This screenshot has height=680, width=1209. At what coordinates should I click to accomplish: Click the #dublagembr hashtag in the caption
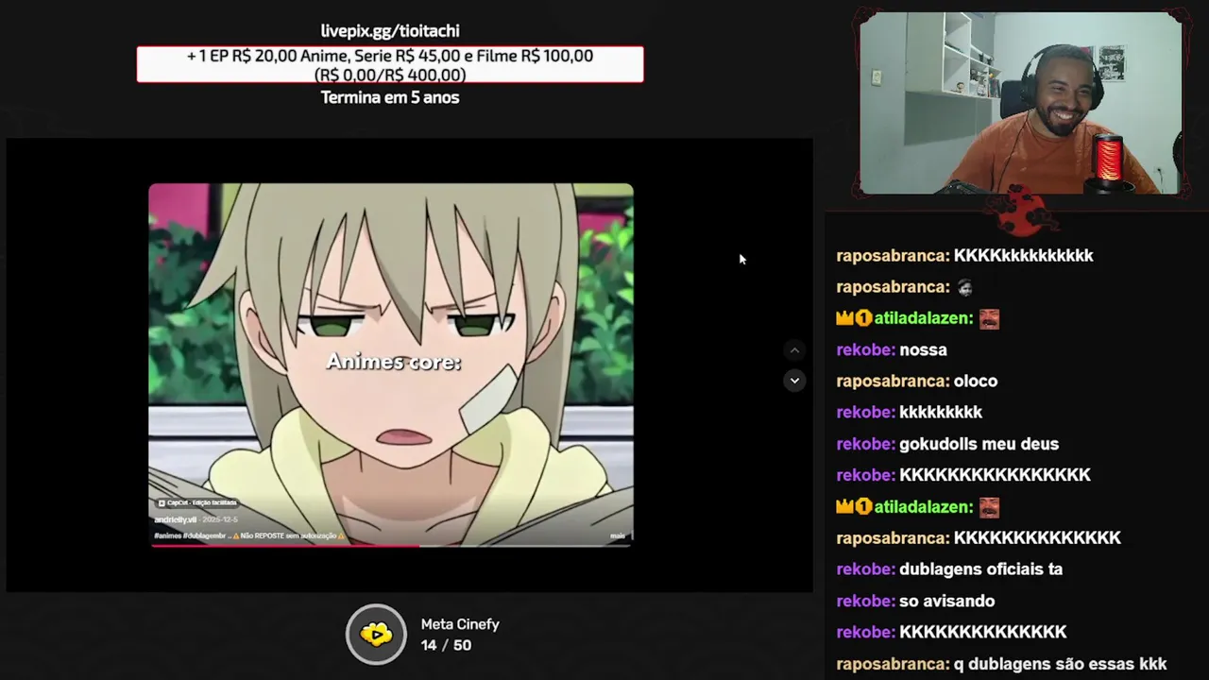(204, 535)
